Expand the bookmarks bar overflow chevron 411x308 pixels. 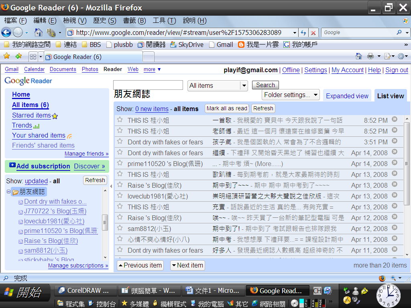(x=406, y=45)
